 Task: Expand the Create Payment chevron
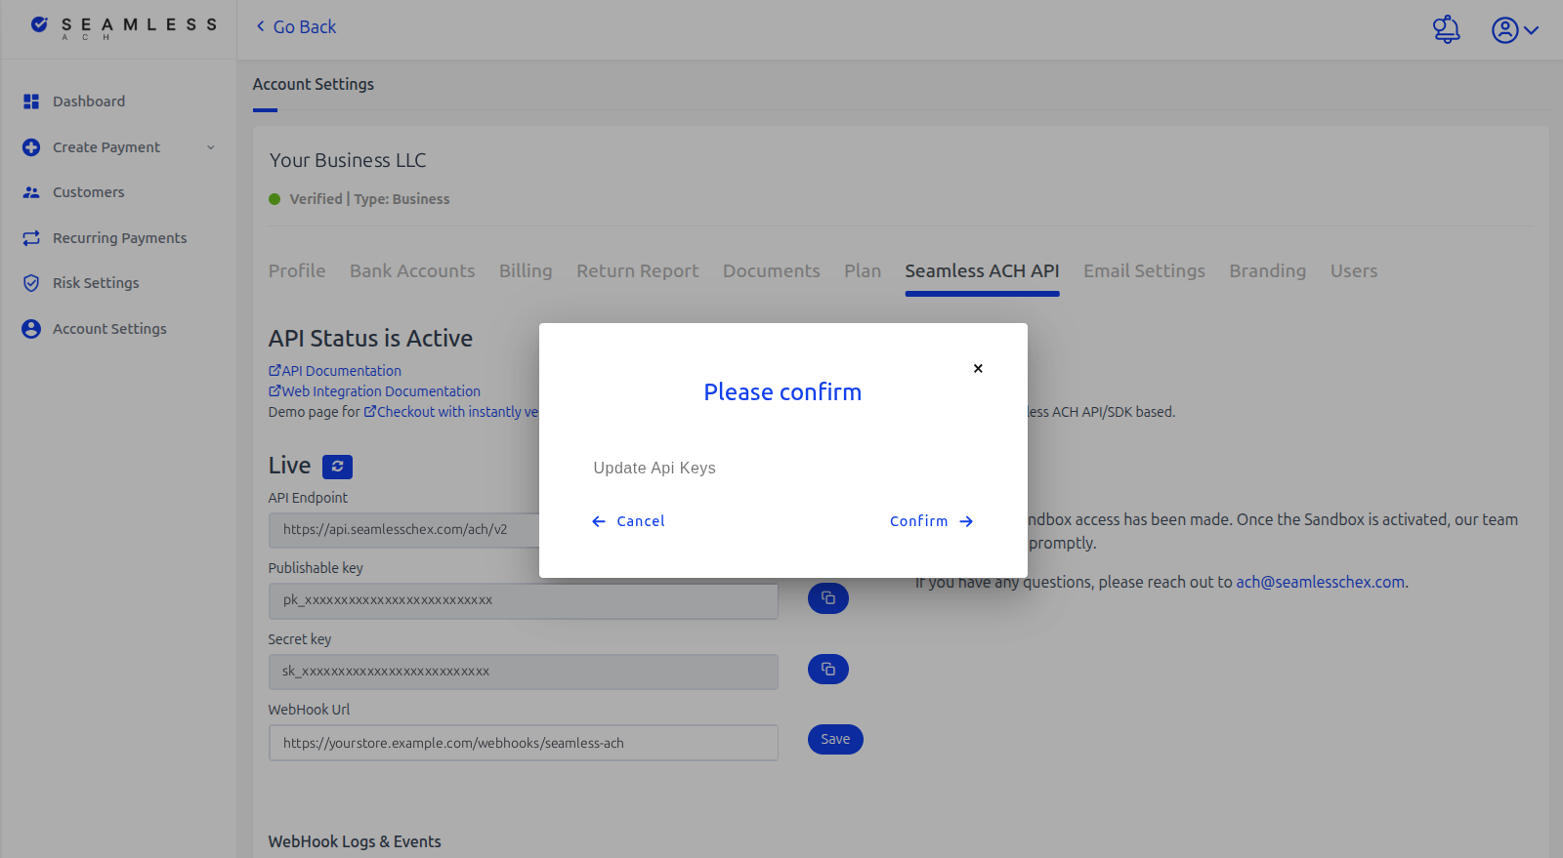[x=210, y=147]
